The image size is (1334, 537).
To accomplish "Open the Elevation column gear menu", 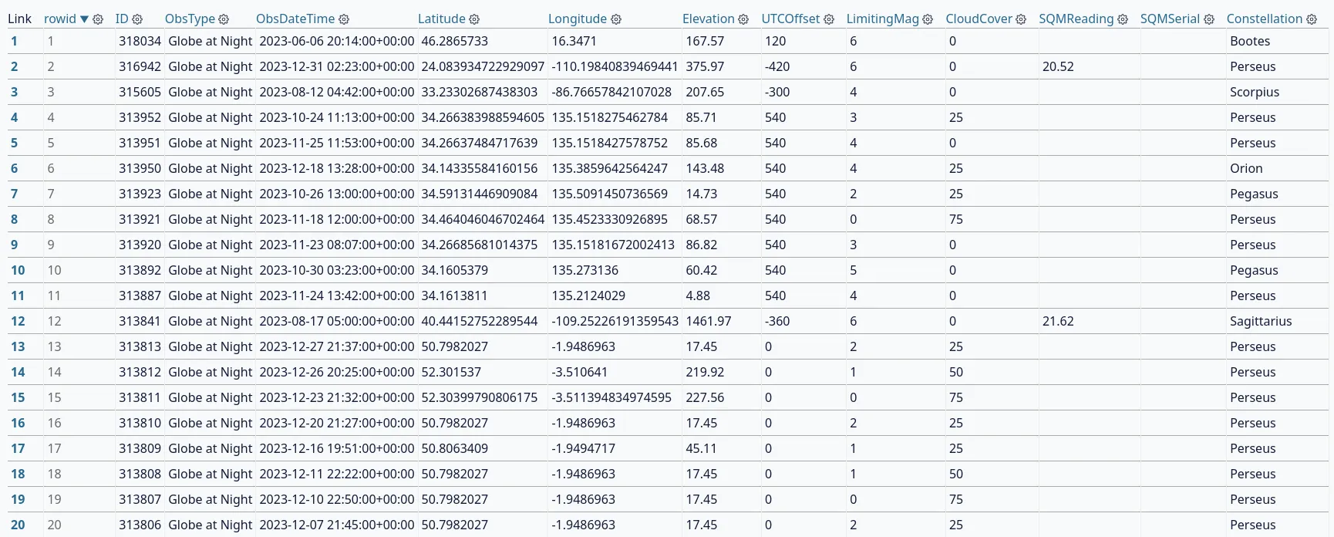I will [x=743, y=19].
